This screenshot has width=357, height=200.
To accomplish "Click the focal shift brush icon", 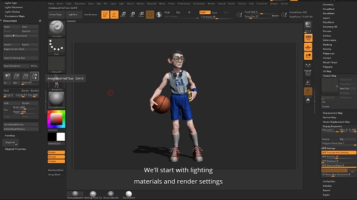I will point(239,15).
